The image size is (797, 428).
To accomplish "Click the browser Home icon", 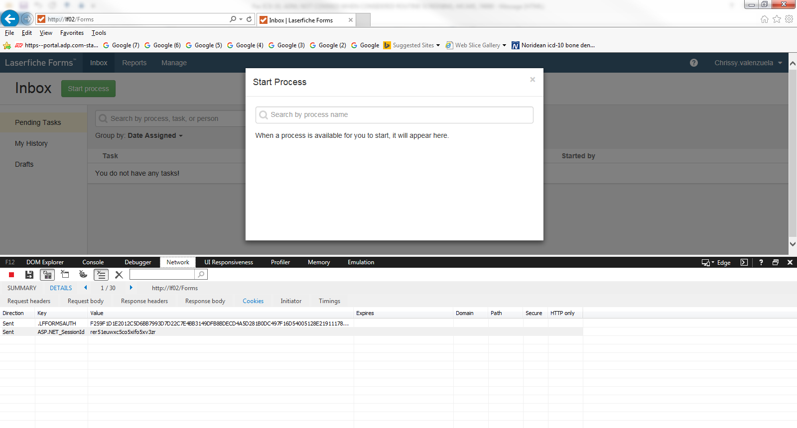I will 764,19.
